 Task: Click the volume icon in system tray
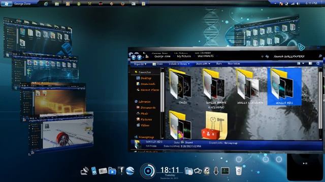[x=298, y=4]
